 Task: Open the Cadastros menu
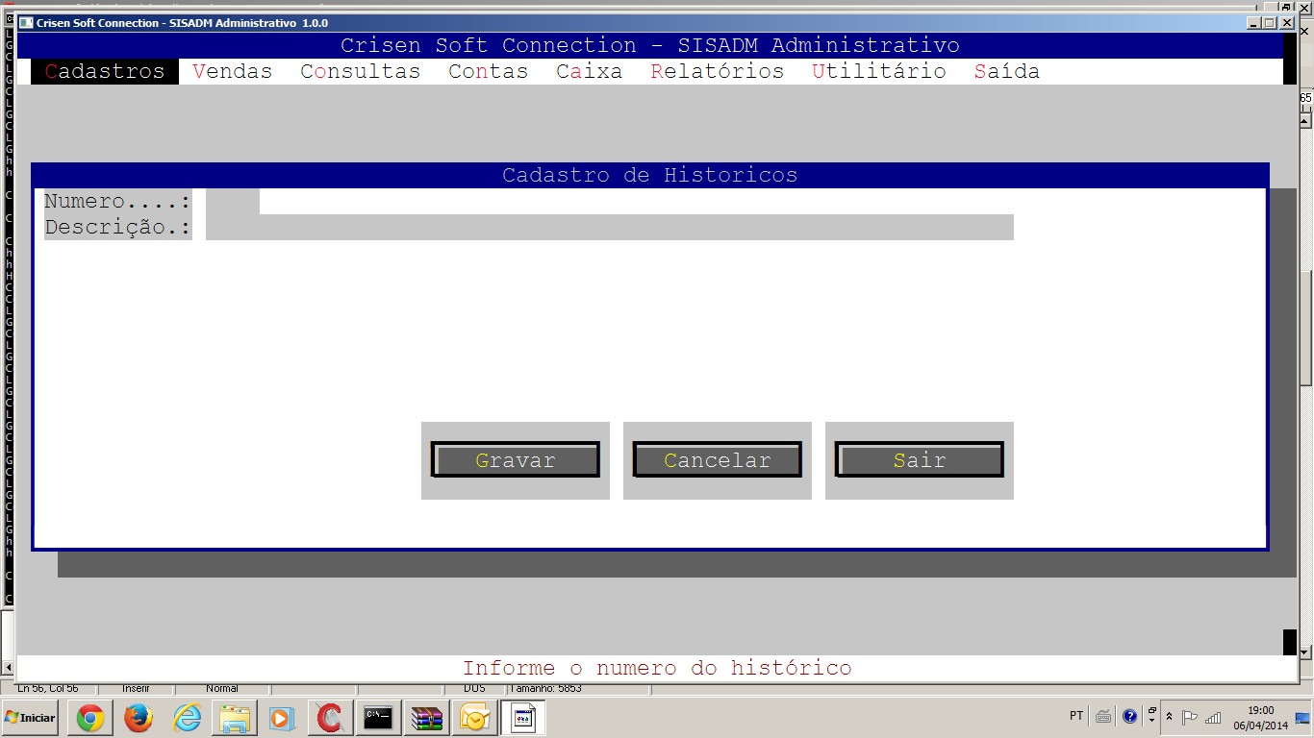point(105,71)
